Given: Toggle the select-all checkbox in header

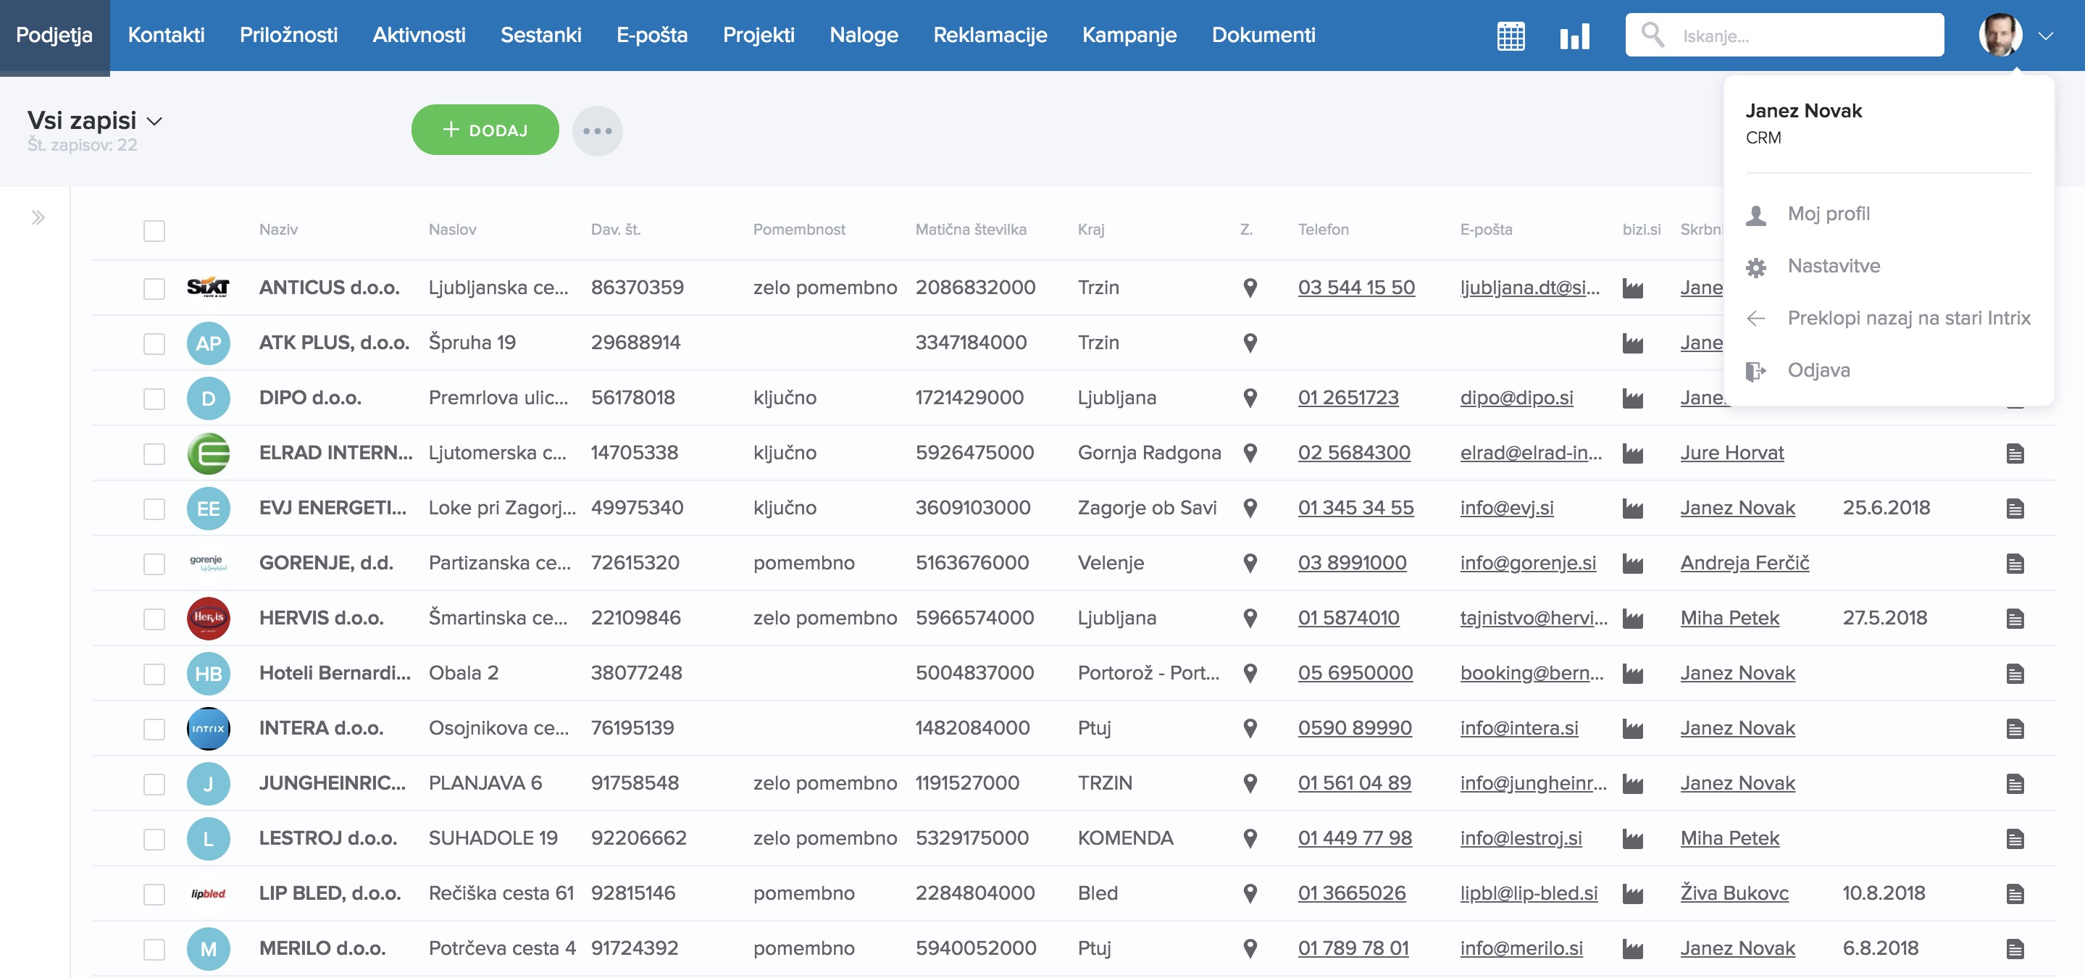Looking at the screenshot, I should point(154,231).
